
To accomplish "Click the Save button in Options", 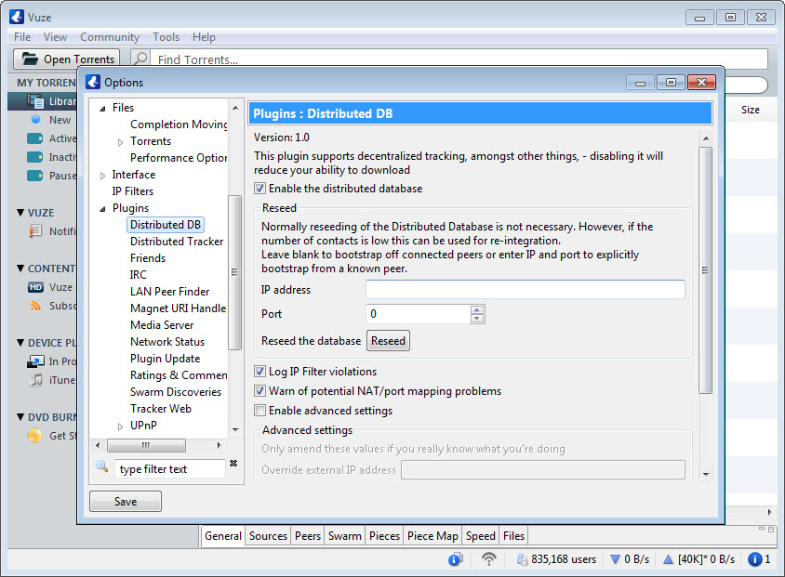I will (x=126, y=502).
